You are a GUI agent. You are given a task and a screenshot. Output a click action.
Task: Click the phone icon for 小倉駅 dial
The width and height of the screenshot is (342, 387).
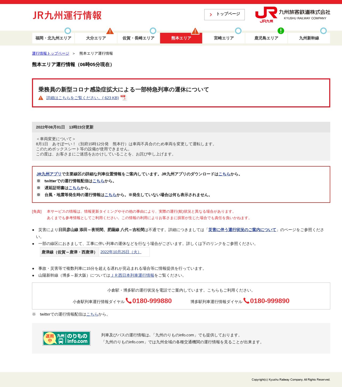point(129,301)
